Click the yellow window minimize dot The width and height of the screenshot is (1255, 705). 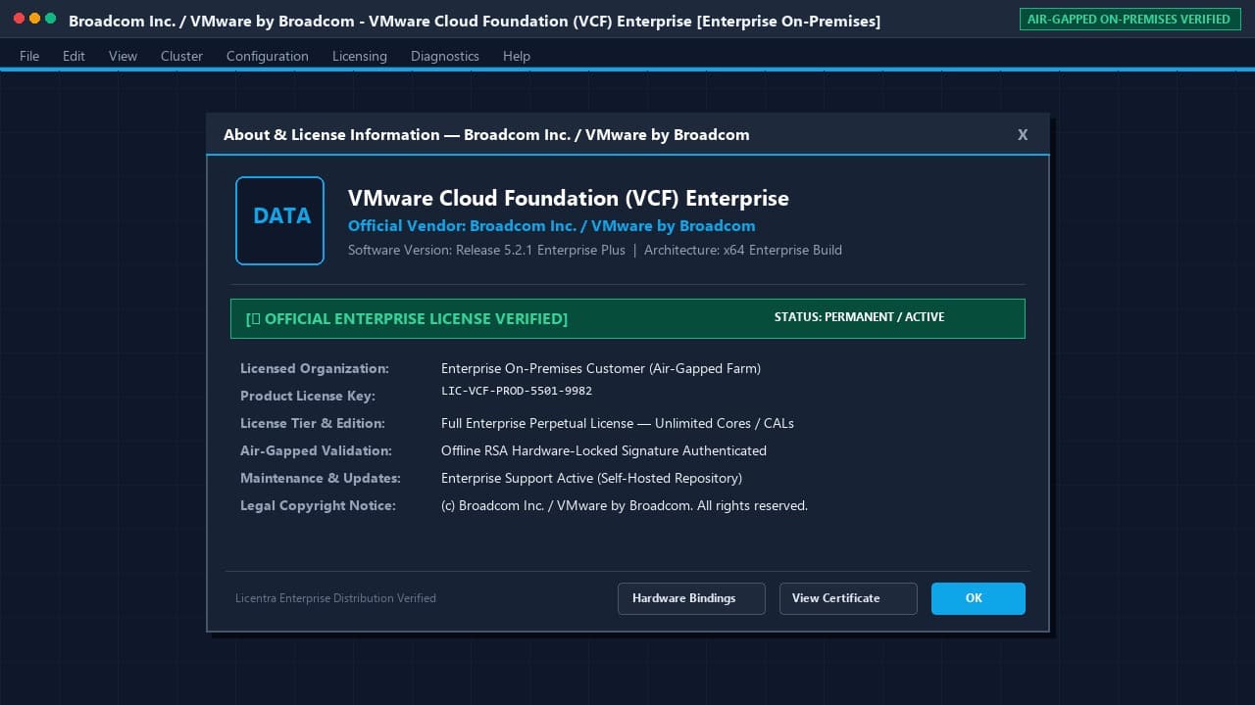[35, 19]
